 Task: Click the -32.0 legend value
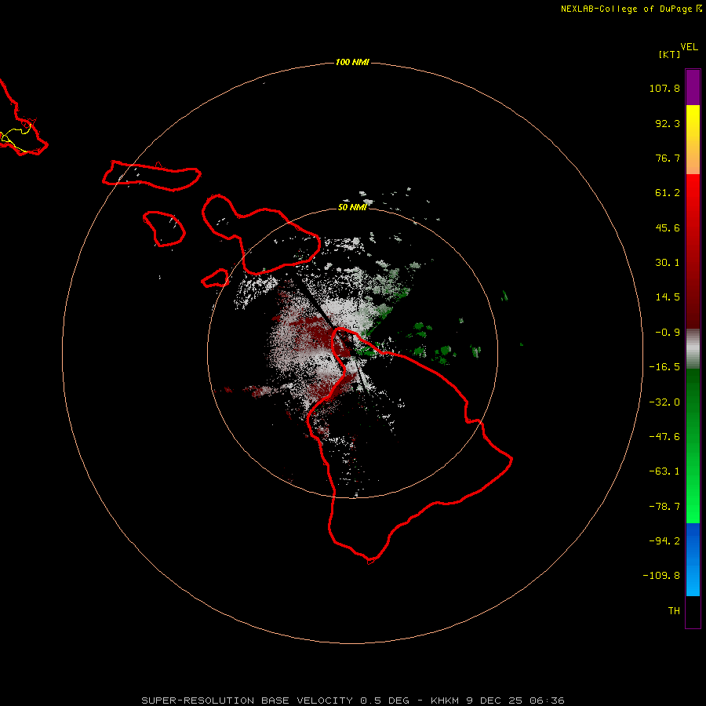664,402
